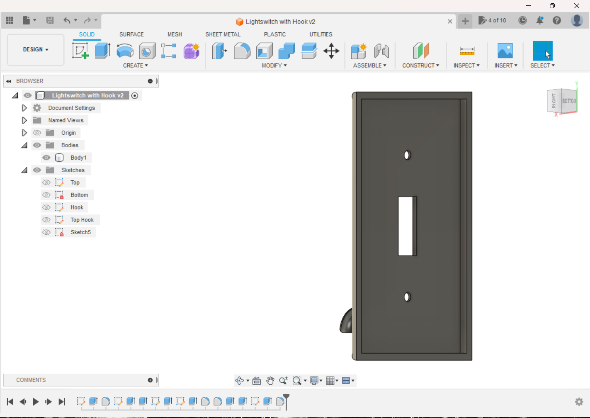Open the CONSTRUCT dropdown menu
Screen dimensions: 590x418
420,66
